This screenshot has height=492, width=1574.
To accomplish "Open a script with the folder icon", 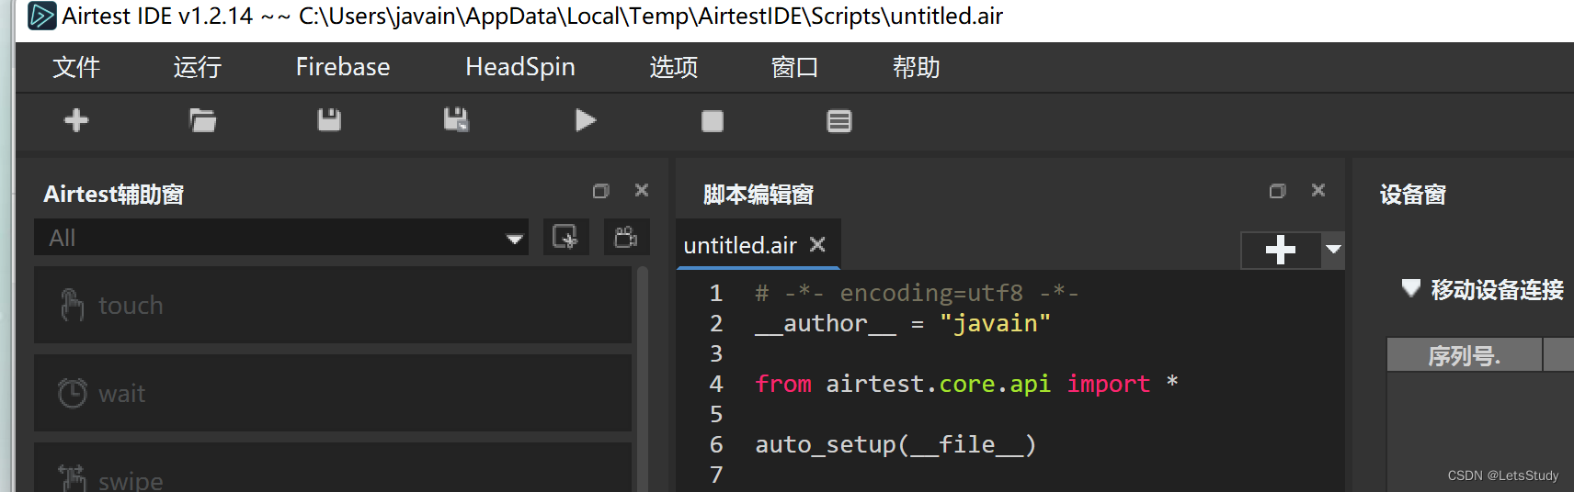I will click(x=202, y=120).
